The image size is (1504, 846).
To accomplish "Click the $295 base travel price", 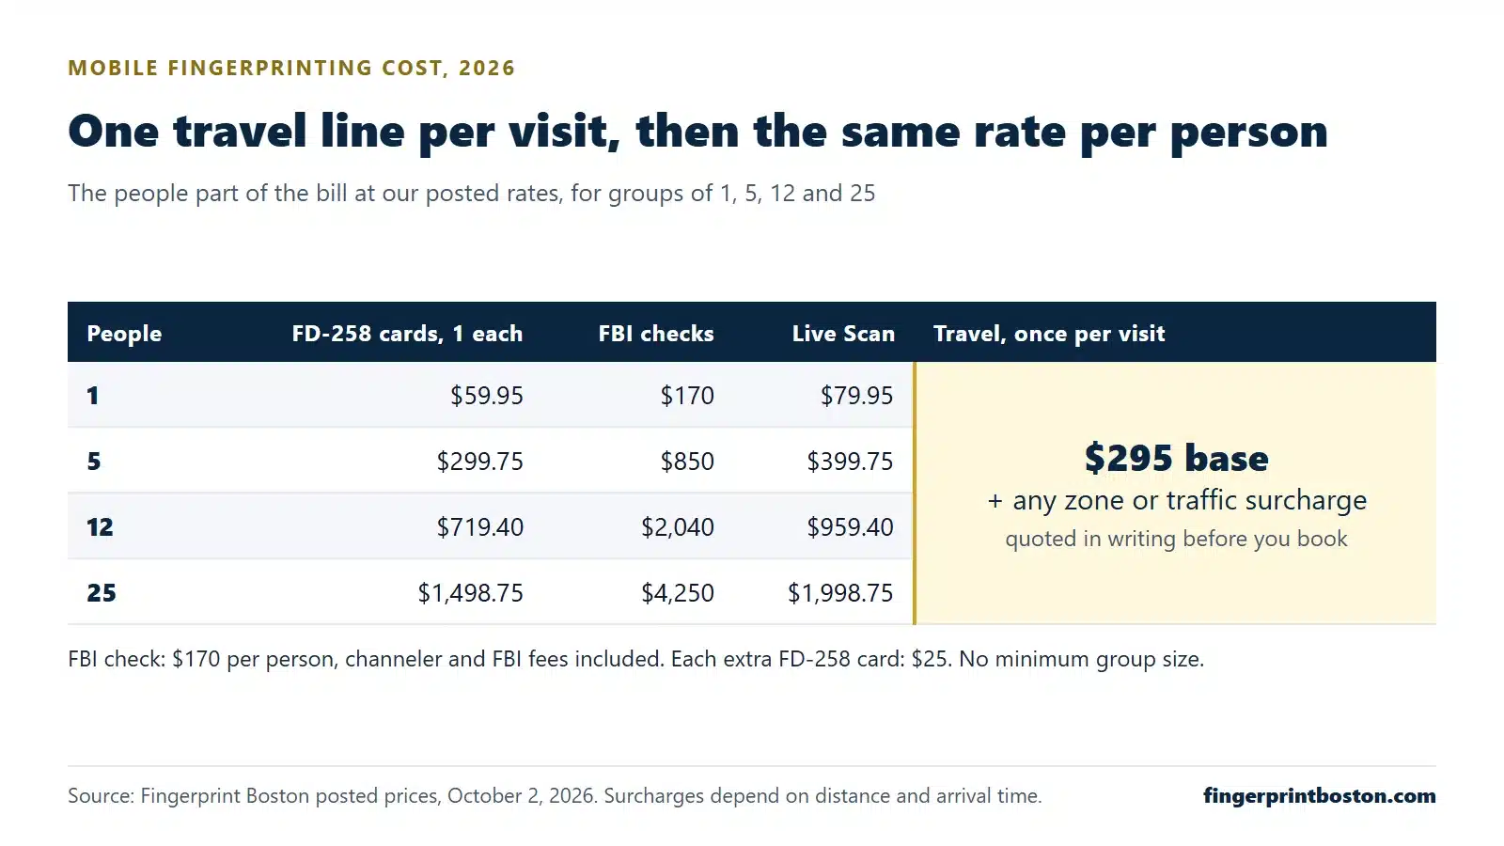I will pos(1176,458).
